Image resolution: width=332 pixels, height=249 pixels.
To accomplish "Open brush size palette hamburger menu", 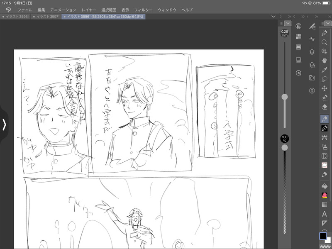I will tap(281, 24).
